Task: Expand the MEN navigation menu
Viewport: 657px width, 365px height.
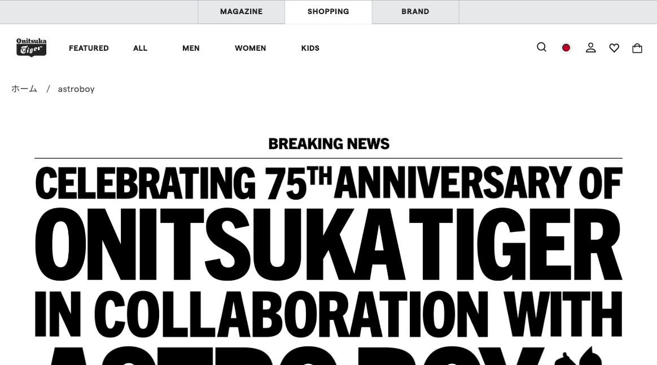Action: [x=191, y=48]
